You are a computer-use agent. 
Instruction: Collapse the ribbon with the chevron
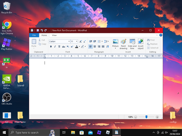coord(157,35)
